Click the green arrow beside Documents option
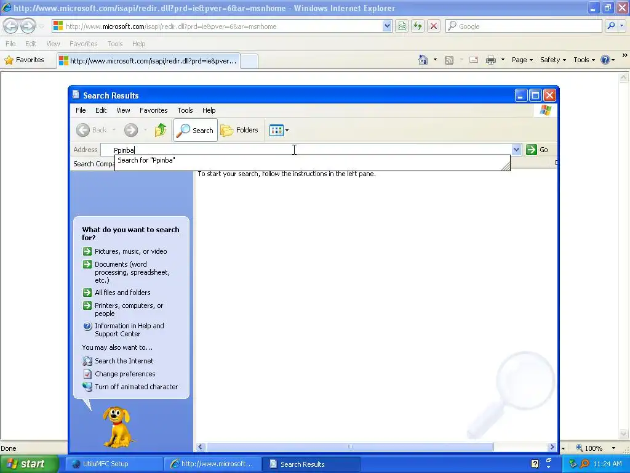This screenshot has width=630, height=473. (x=87, y=264)
